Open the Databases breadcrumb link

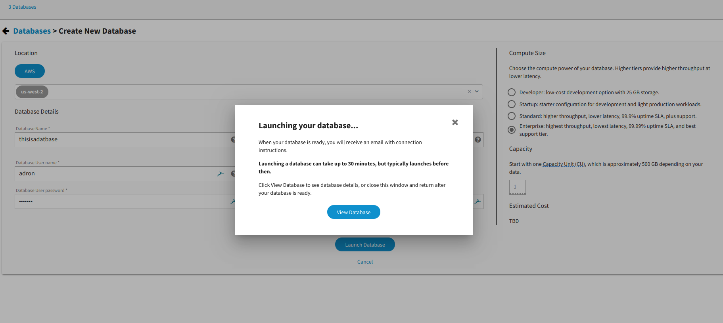pos(32,31)
